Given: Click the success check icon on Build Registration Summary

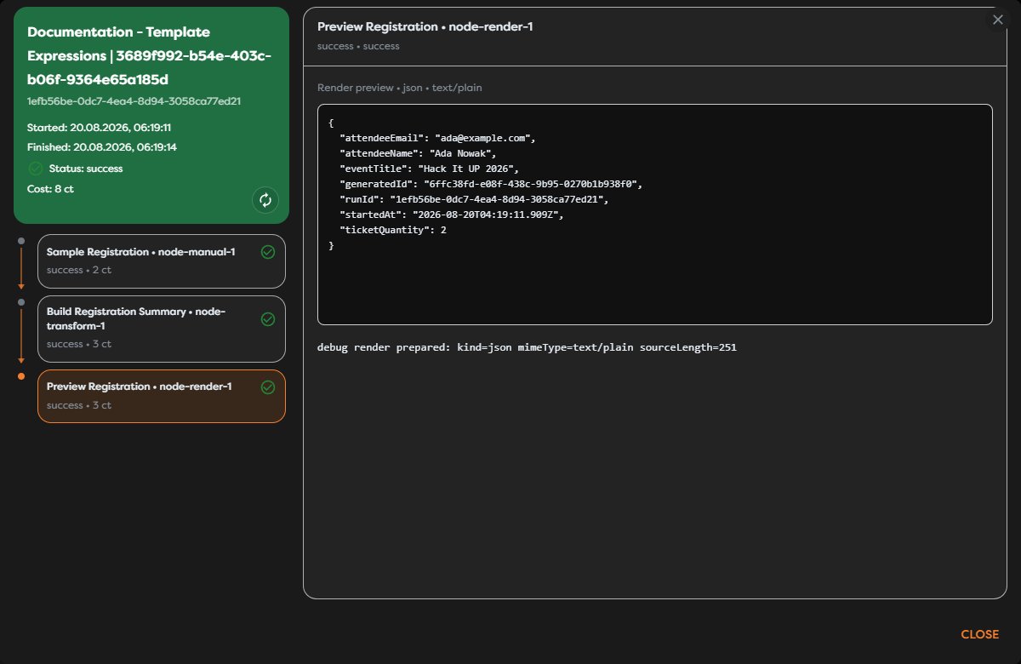Looking at the screenshot, I should (268, 319).
